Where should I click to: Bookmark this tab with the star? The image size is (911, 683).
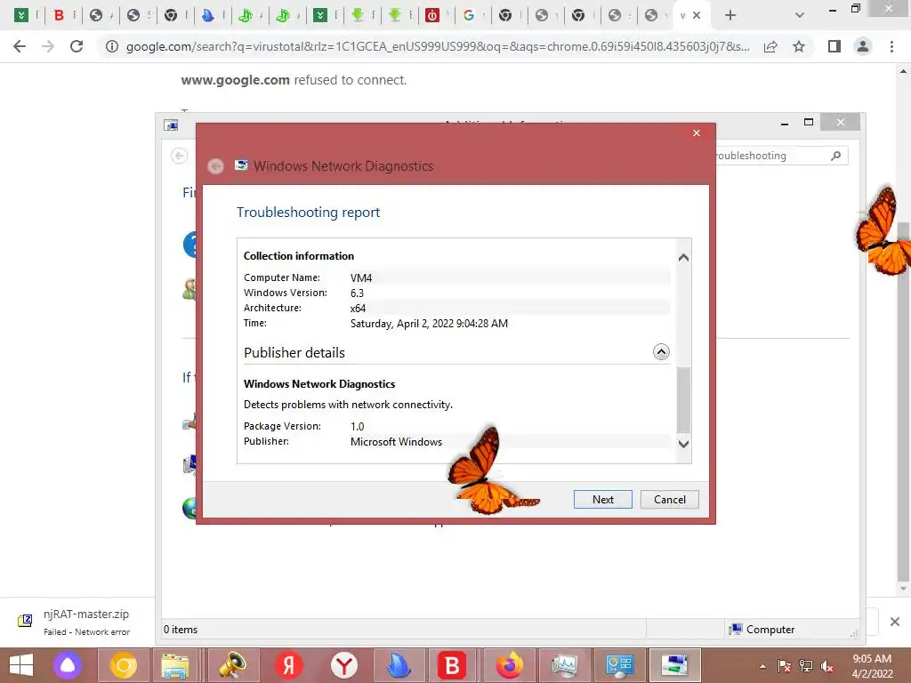point(799,46)
